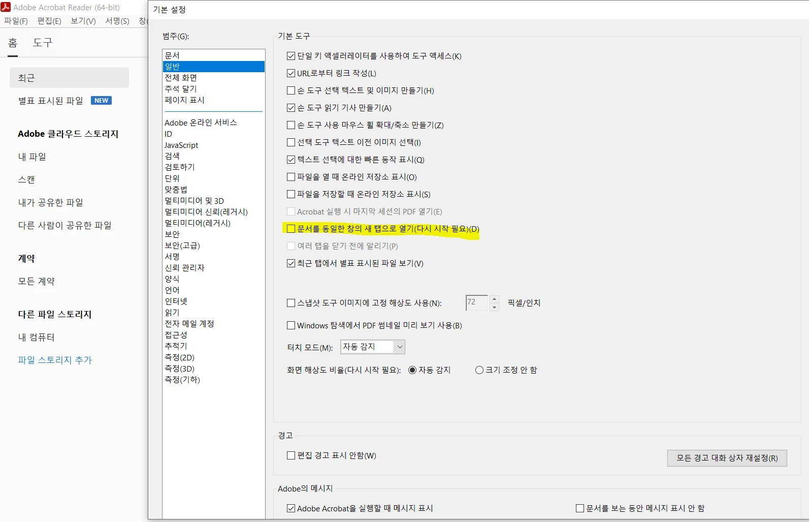The height and width of the screenshot is (522, 809).
Task: Open 다른 사람이 공유한 파일
Action: tap(65, 225)
